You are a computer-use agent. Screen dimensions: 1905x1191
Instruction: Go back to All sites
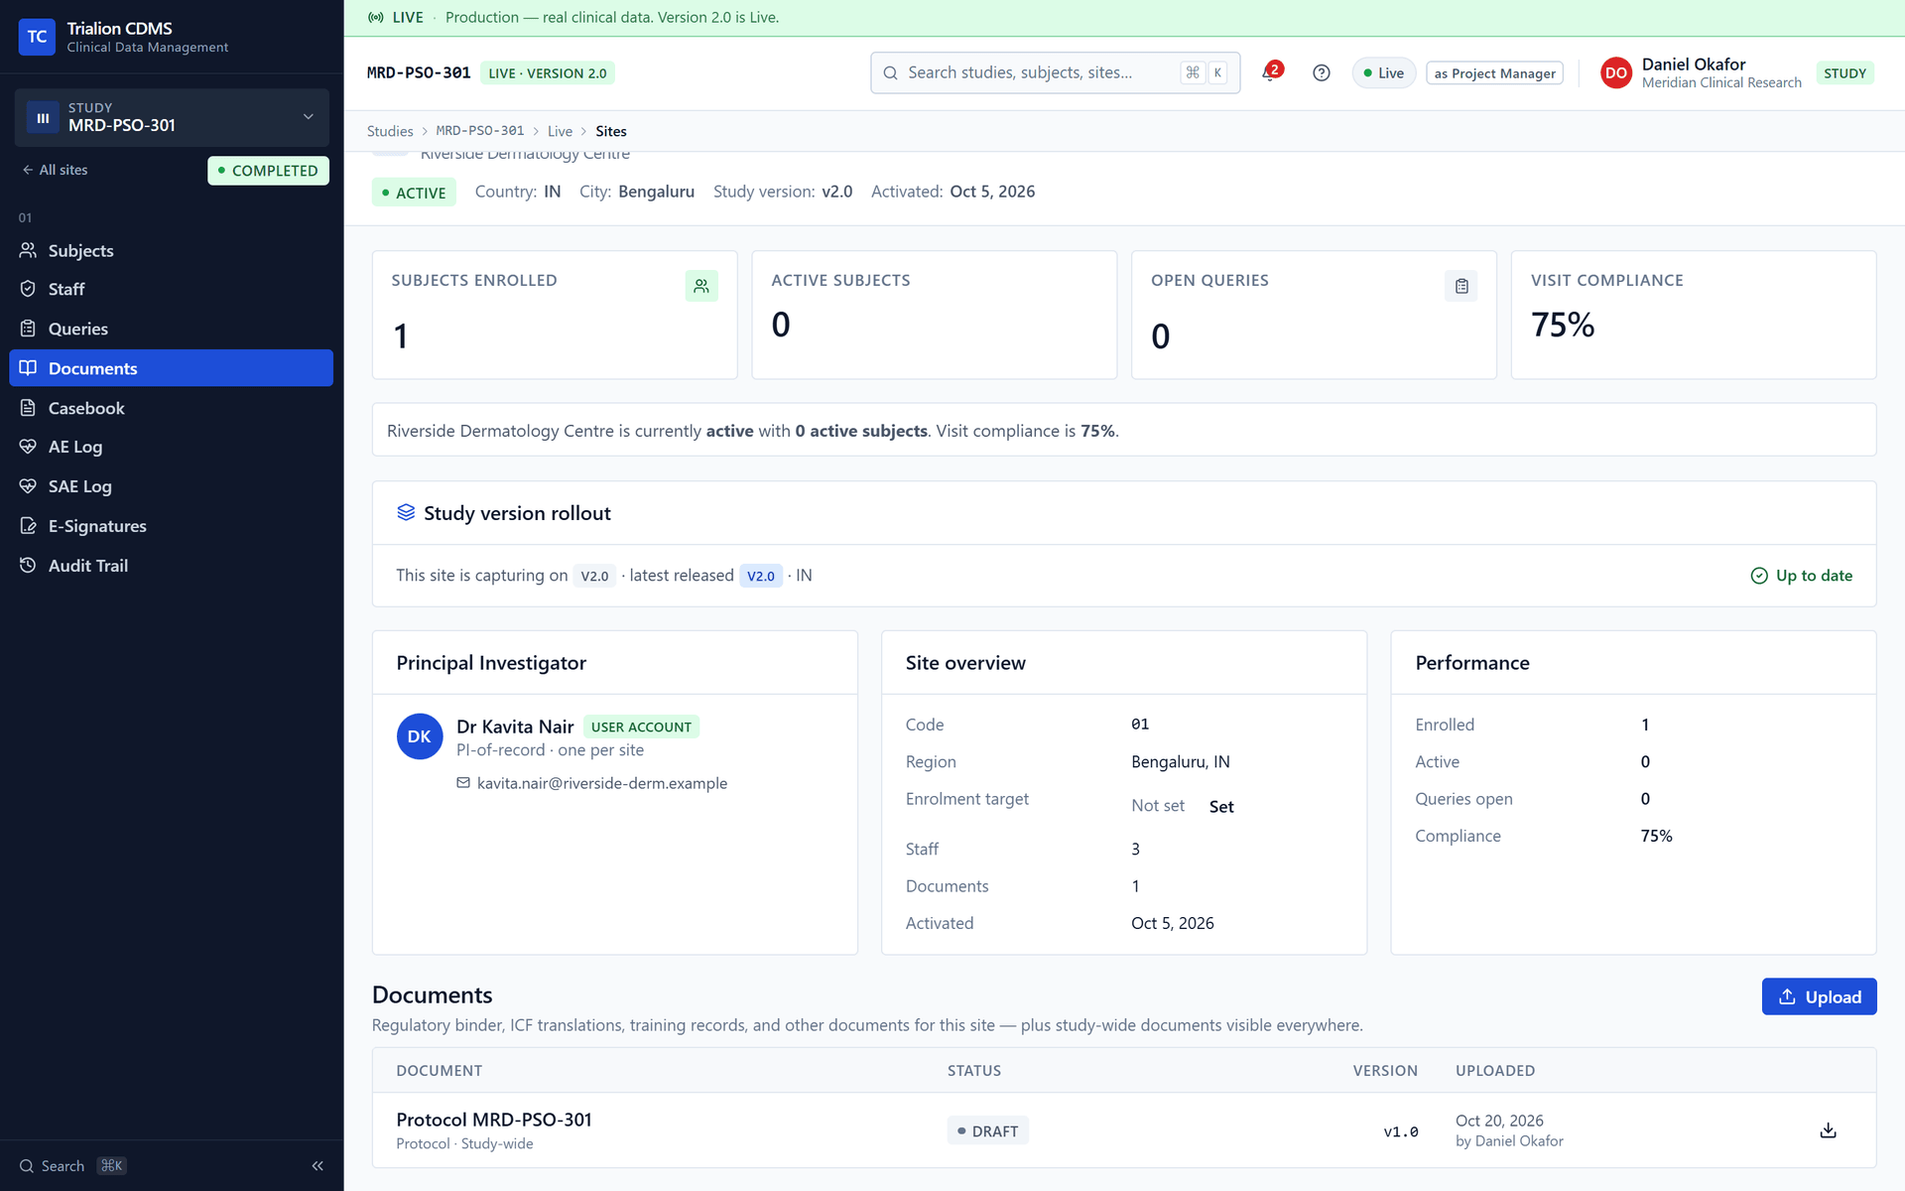[55, 170]
